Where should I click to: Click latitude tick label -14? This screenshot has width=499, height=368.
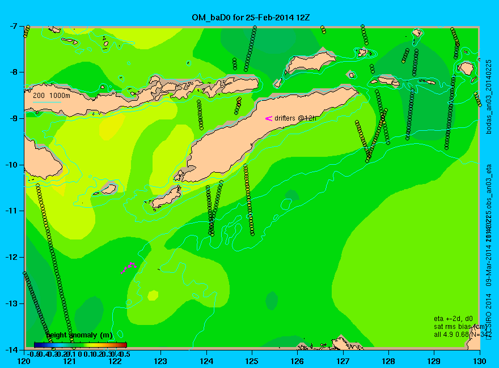pos(12,349)
